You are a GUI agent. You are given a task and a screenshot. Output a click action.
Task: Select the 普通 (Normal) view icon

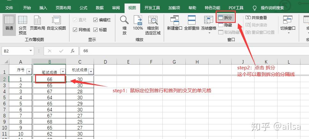click(x=9, y=23)
